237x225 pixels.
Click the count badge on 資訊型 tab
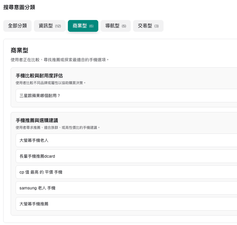click(58, 26)
